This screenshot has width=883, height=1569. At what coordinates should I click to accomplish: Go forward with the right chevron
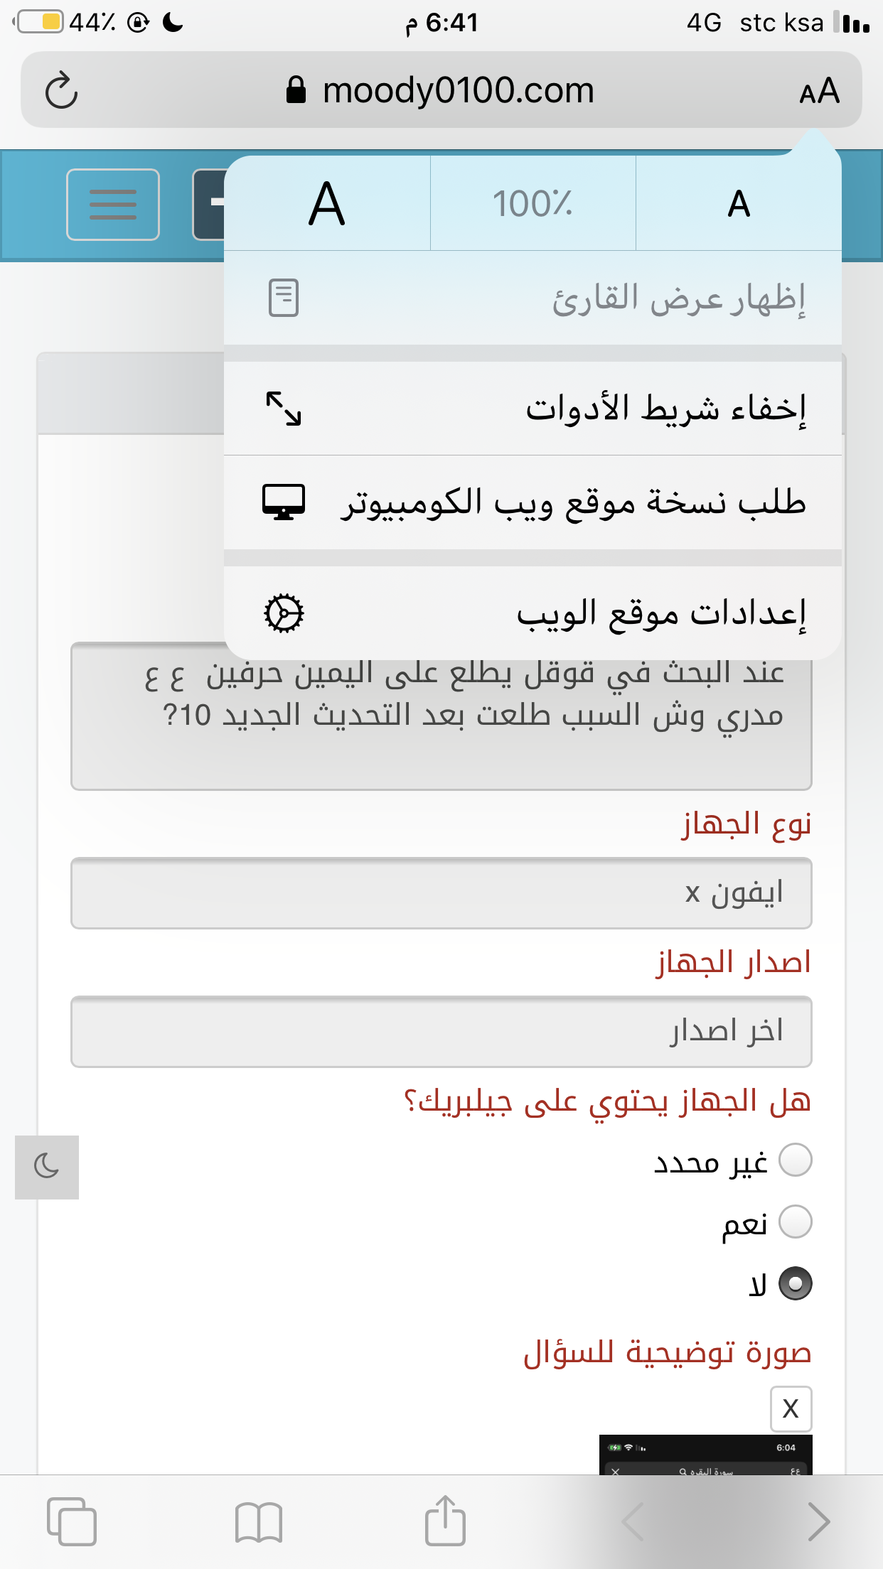[x=819, y=1522]
